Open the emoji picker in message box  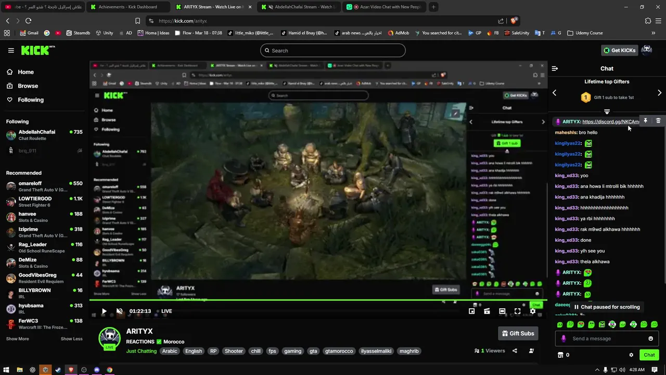point(650,339)
